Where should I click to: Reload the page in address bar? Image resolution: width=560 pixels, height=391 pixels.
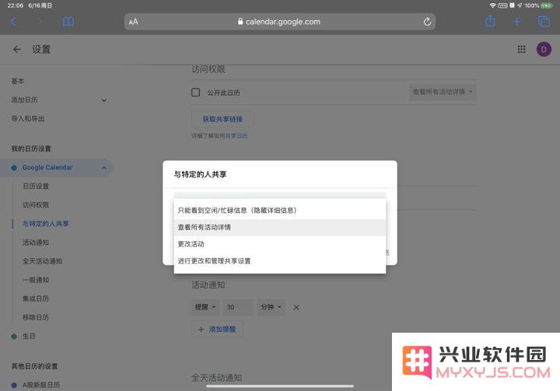pos(427,22)
